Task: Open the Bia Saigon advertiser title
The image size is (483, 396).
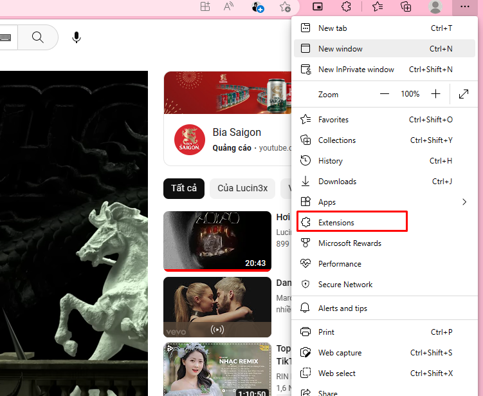Action: pos(237,132)
